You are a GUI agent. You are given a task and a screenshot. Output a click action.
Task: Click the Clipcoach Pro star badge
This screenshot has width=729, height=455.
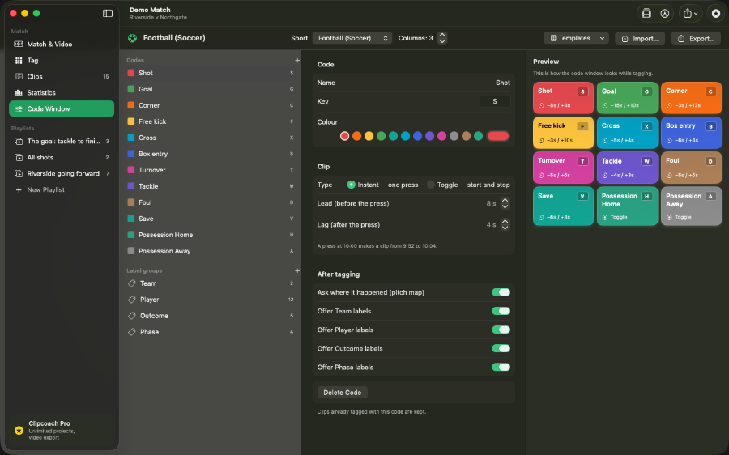[x=19, y=431]
